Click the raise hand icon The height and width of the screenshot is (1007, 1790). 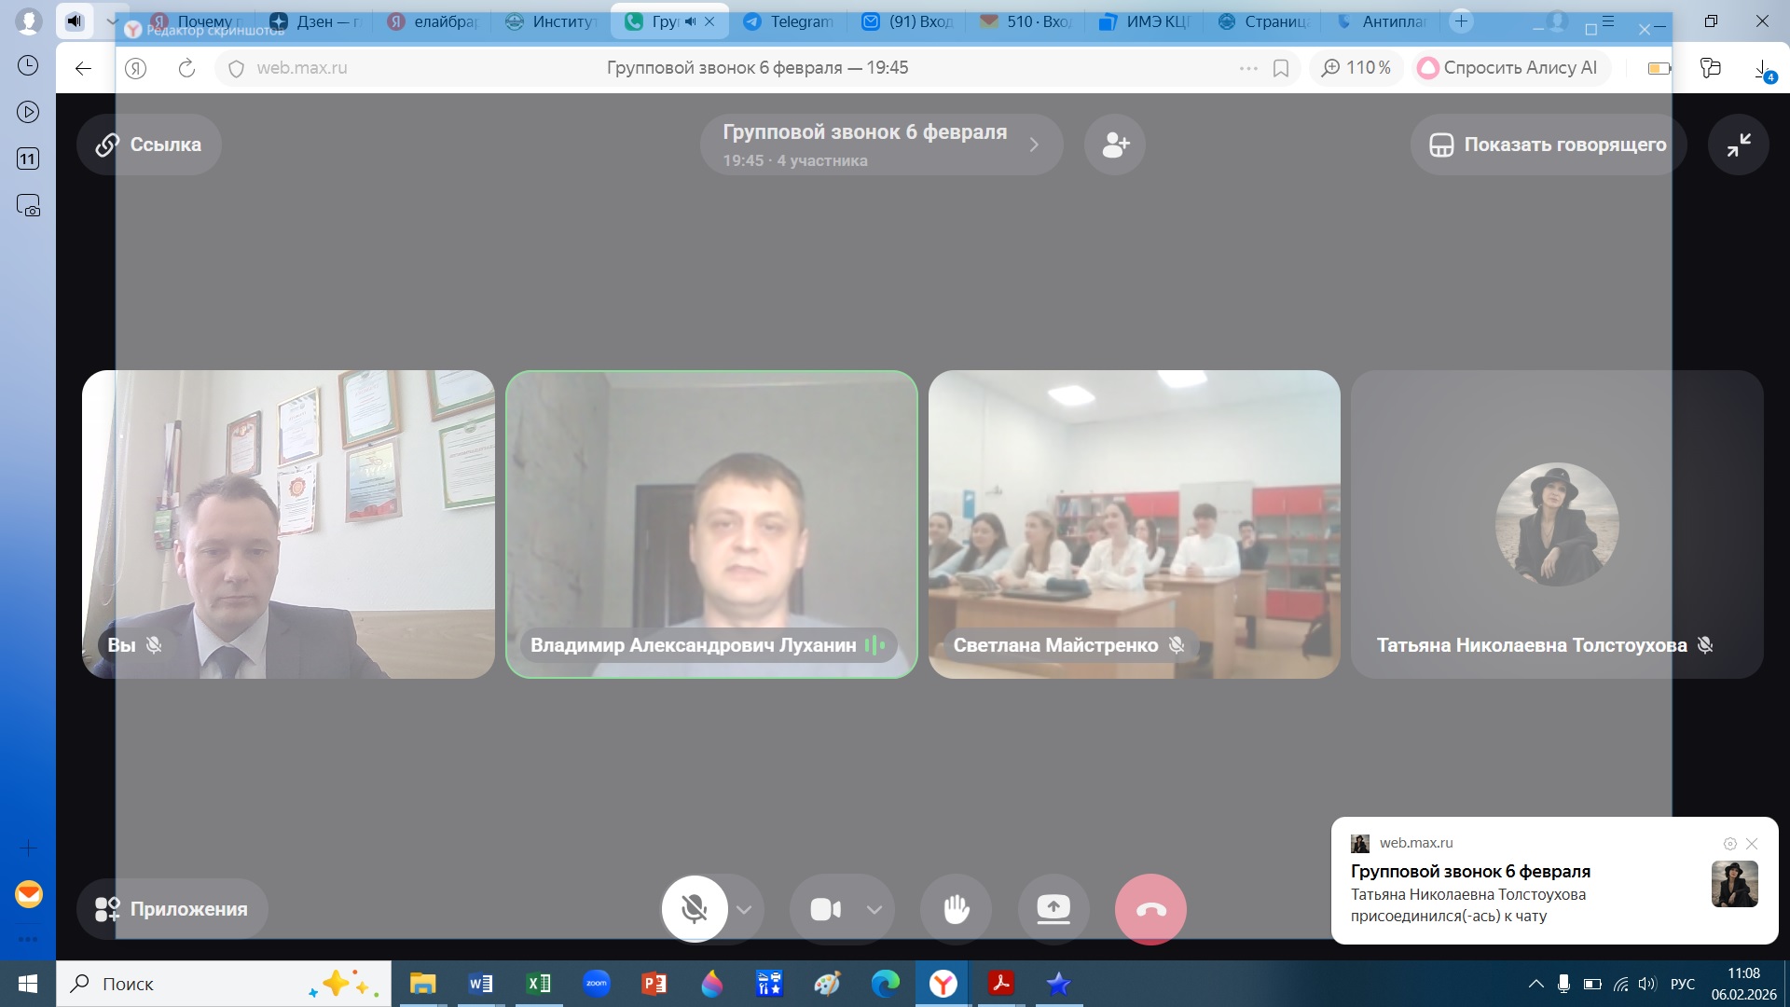tap(956, 909)
